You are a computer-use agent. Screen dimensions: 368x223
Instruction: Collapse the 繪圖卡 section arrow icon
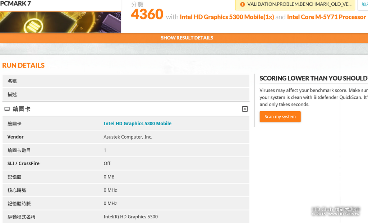(x=245, y=109)
